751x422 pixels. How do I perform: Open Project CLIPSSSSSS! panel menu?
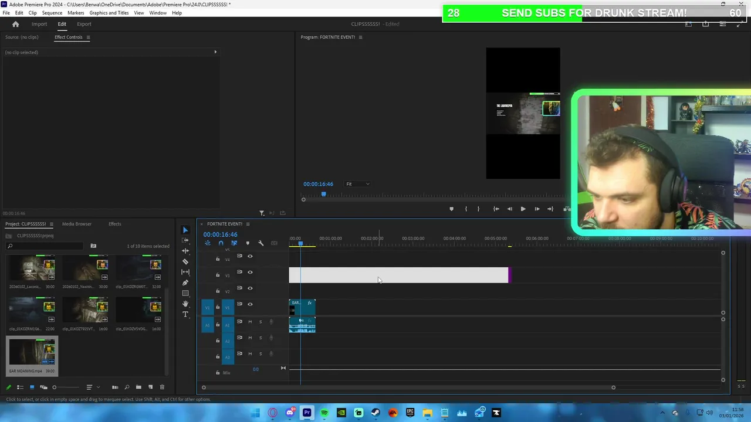pyautogui.click(x=51, y=224)
